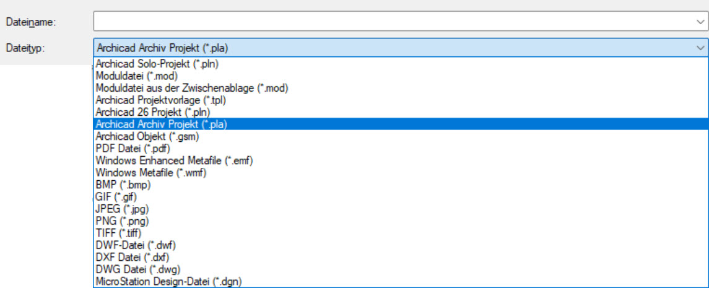Screen dimensions: 709x288
Task: Pick Moduldatei aus der Zwischenablage (*.mod)
Action: pos(400,88)
